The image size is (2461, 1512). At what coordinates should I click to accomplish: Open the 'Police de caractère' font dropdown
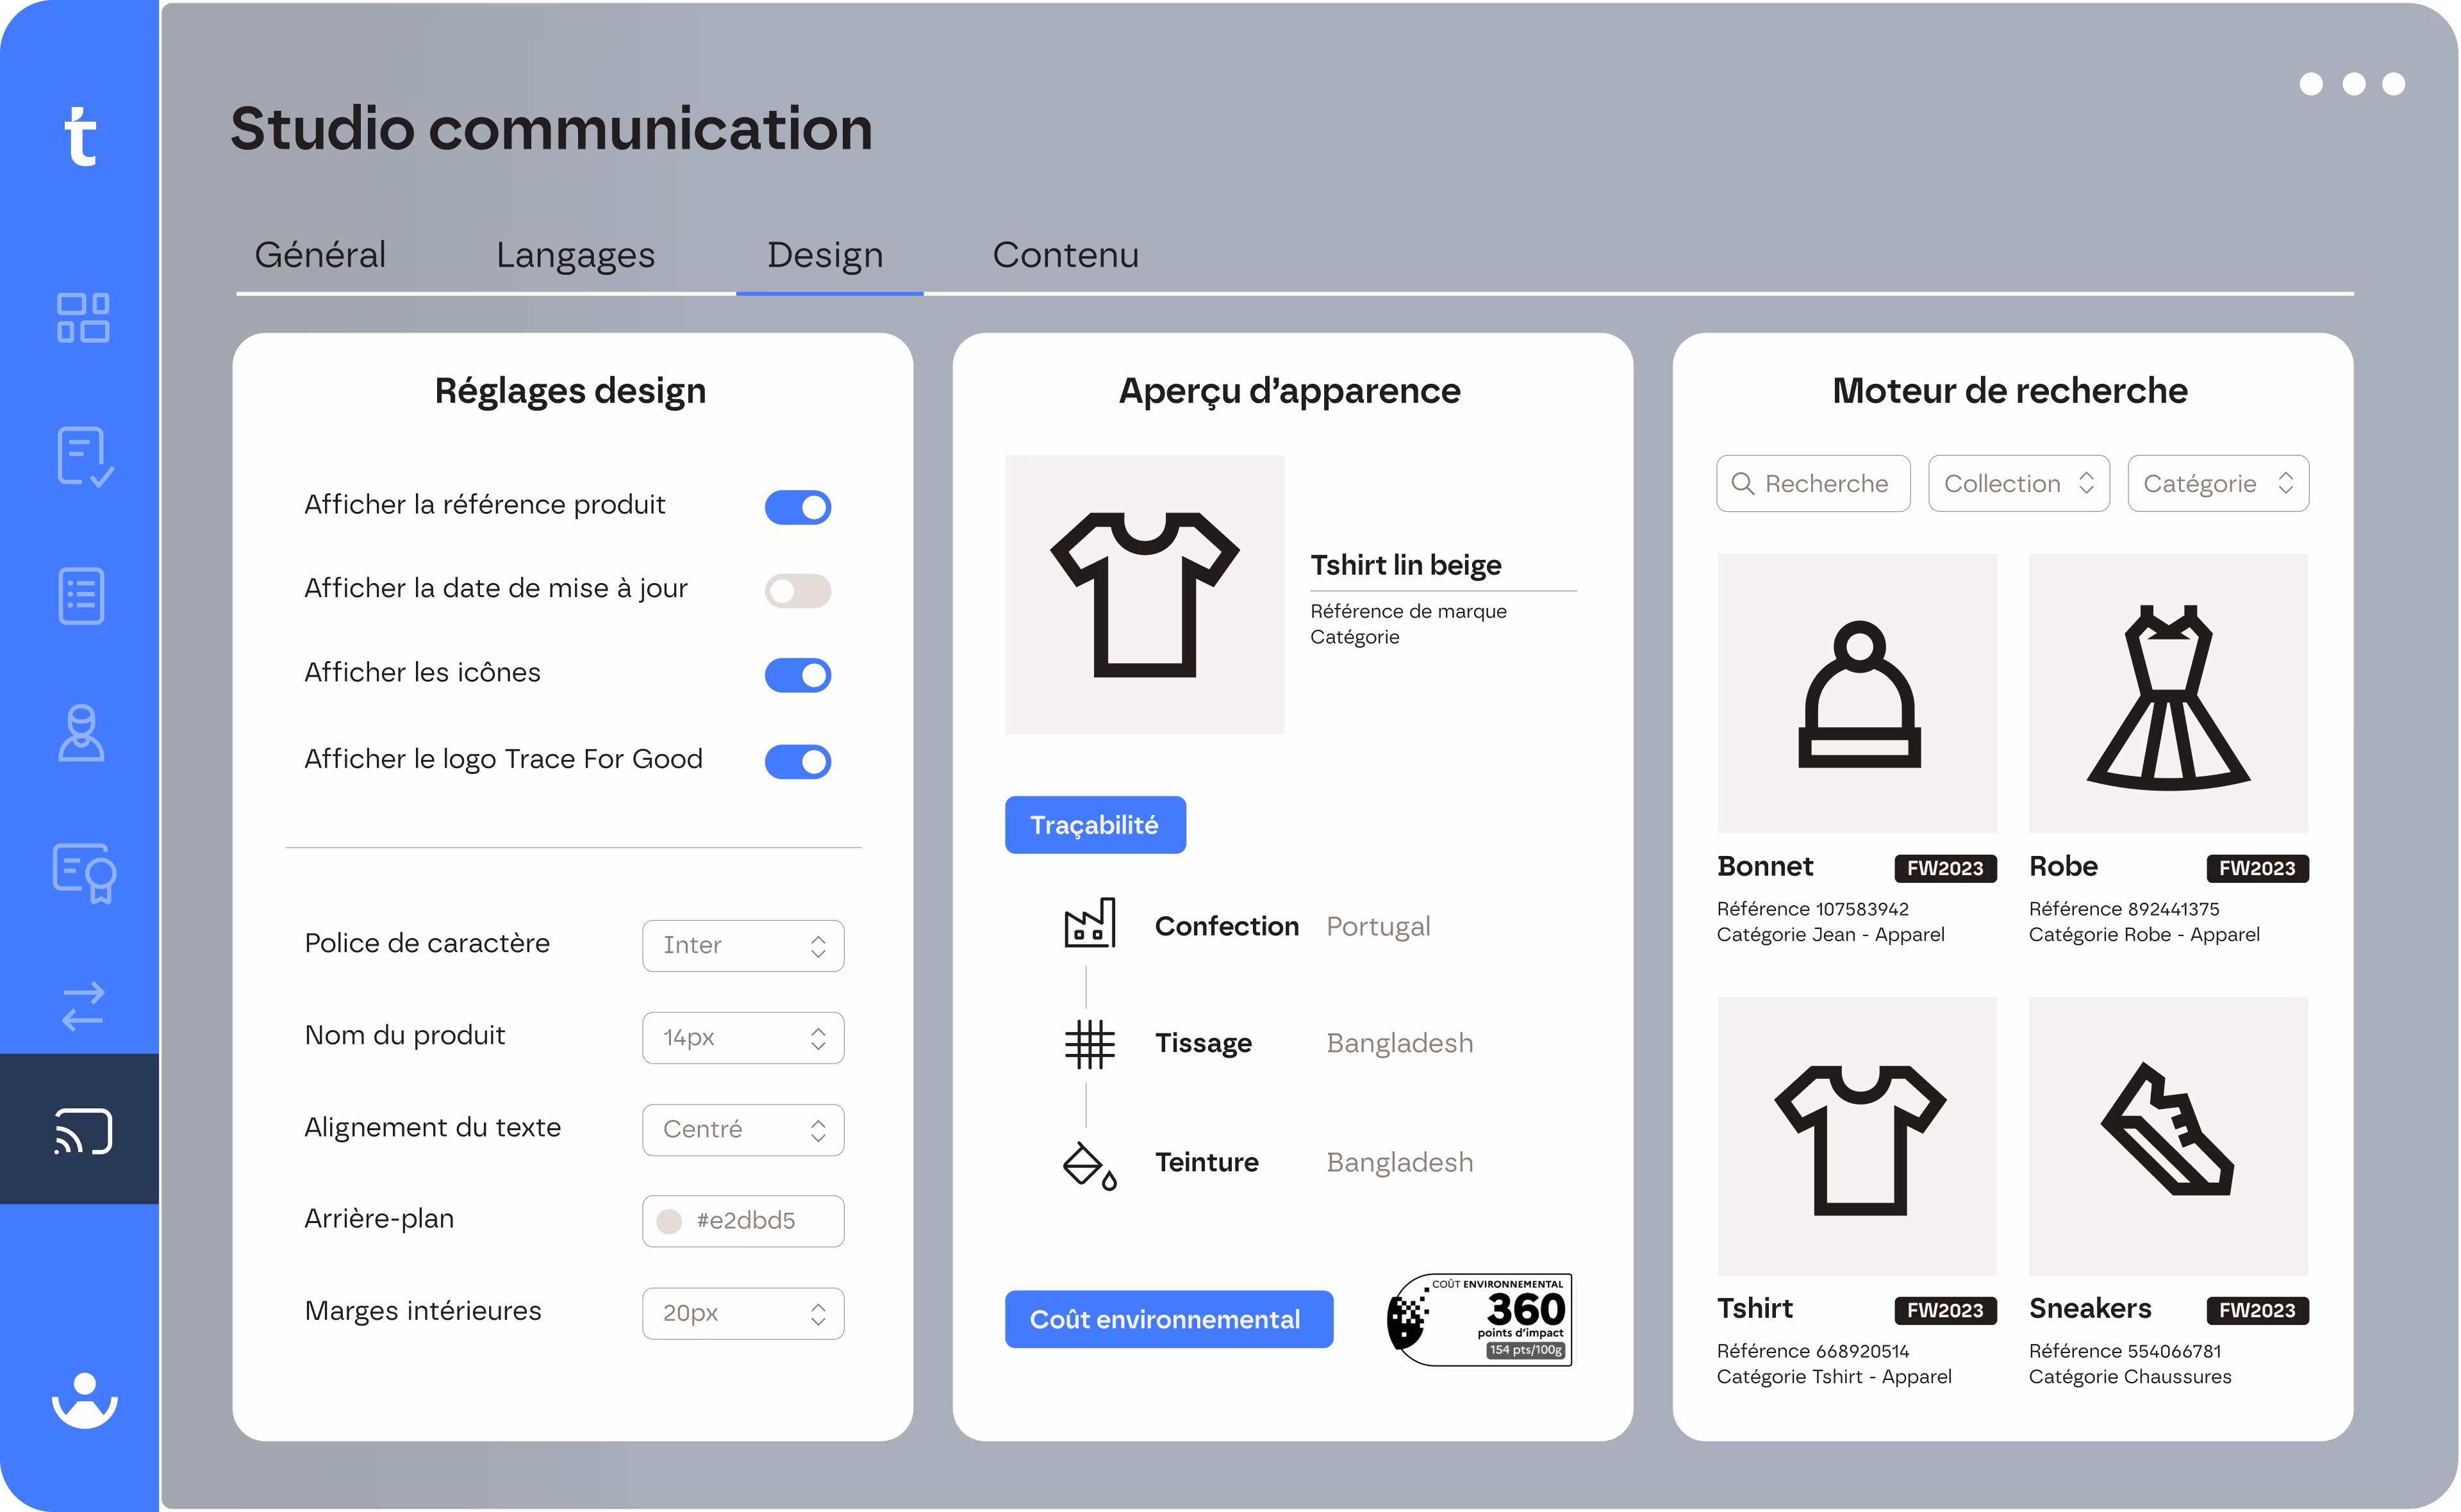(743, 945)
